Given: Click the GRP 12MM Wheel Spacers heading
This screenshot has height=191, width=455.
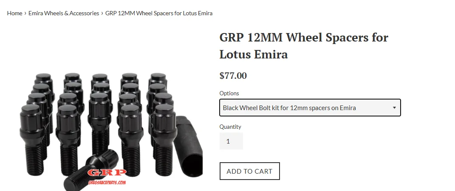Looking at the screenshot, I should [304, 46].
